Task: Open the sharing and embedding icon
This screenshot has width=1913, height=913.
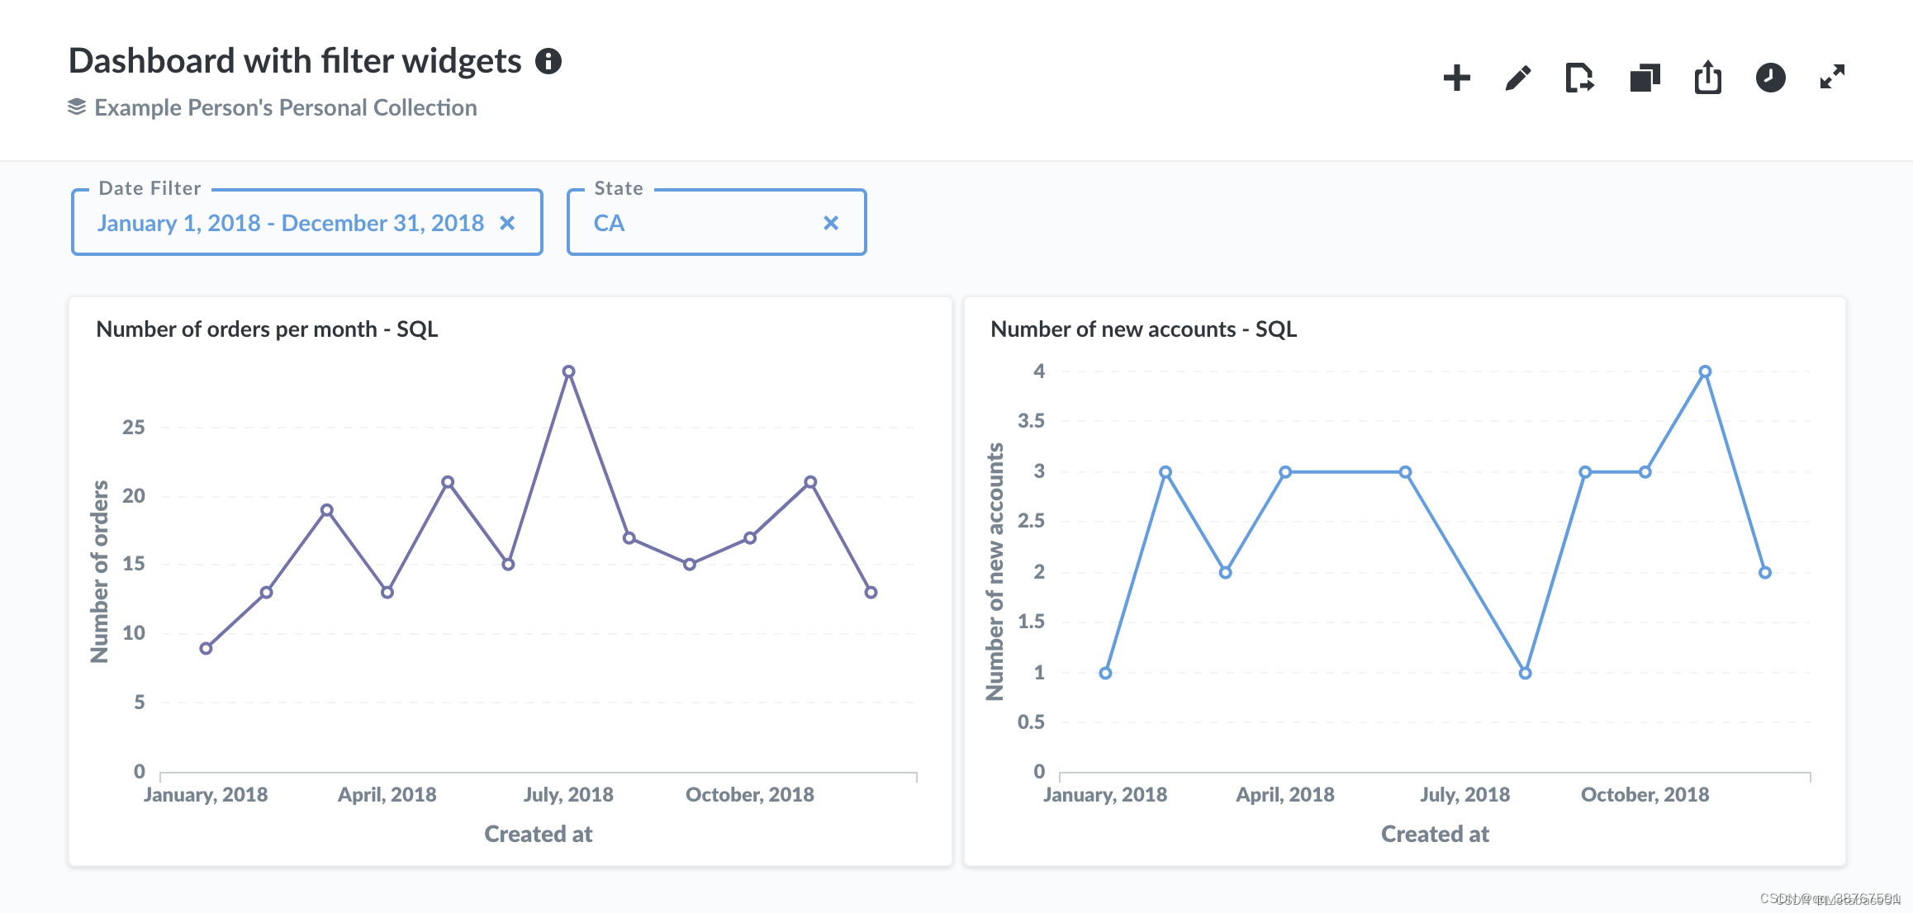Action: coord(1707,78)
